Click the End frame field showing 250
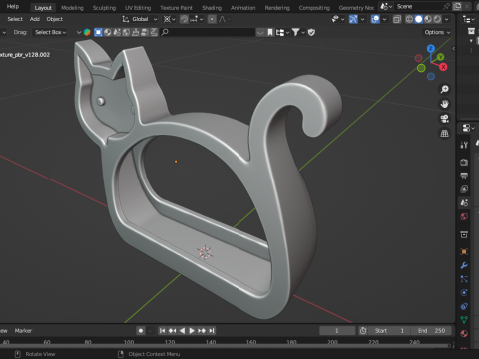The image size is (479, 359). click(x=431, y=331)
